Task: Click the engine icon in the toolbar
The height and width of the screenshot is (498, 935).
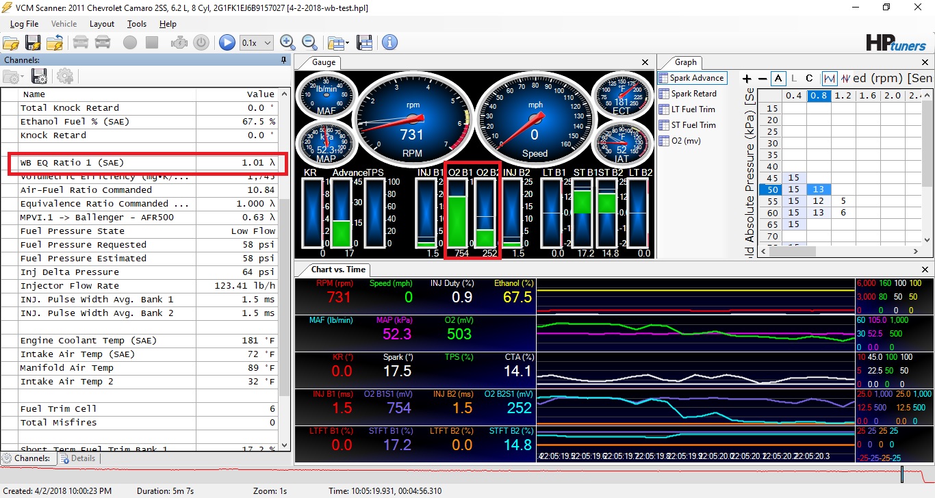Action: coord(179,42)
